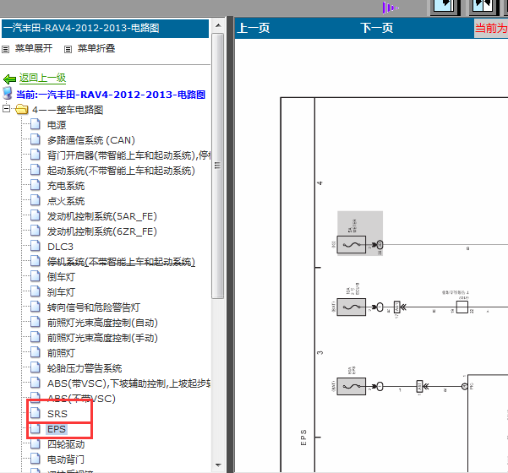The width and height of the screenshot is (508, 473).
Task: Click the 充电系统 document icon
Action: pyautogui.click(x=36, y=185)
